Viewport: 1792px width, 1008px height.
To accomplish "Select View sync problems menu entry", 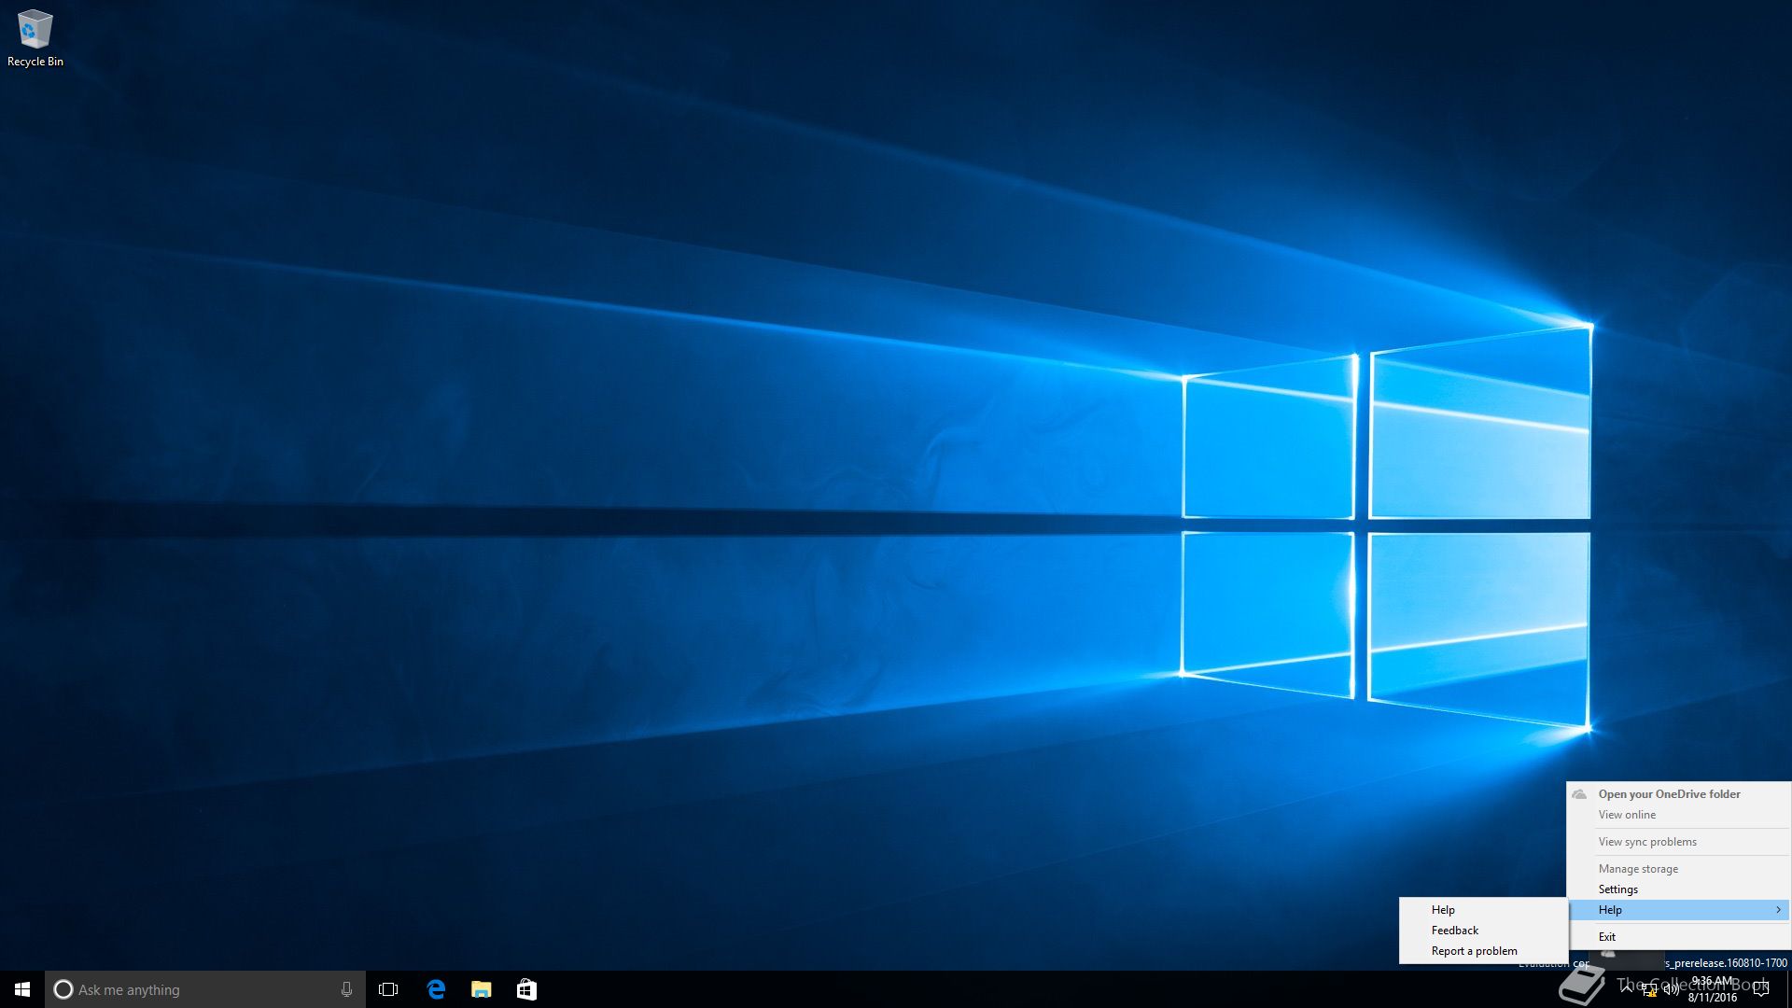I will [x=1678, y=842].
